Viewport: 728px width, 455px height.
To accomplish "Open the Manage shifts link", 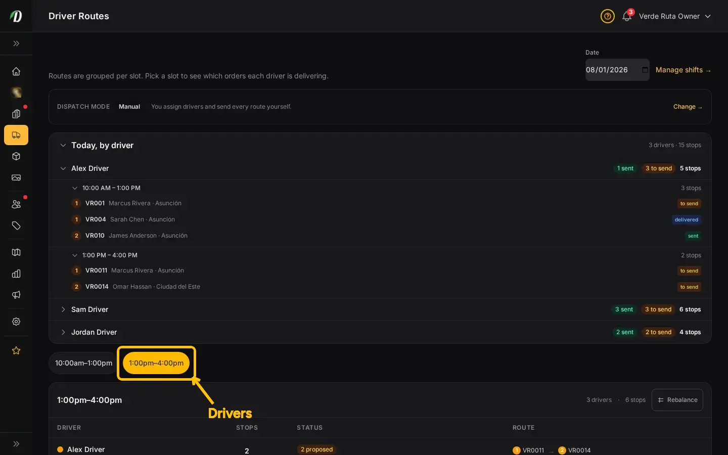I will (x=683, y=70).
